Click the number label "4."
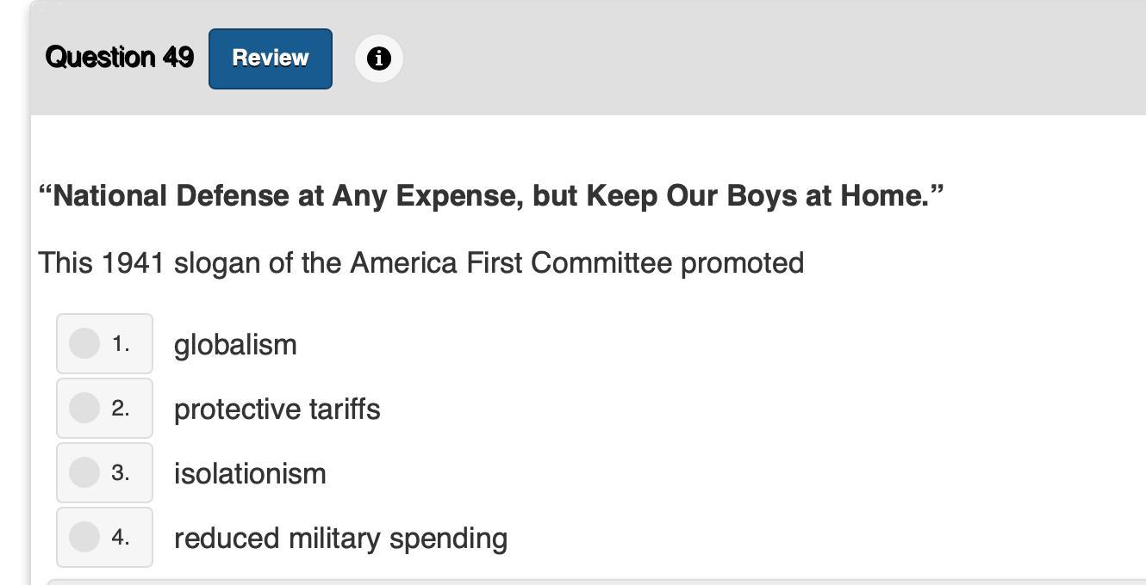 (x=121, y=538)
